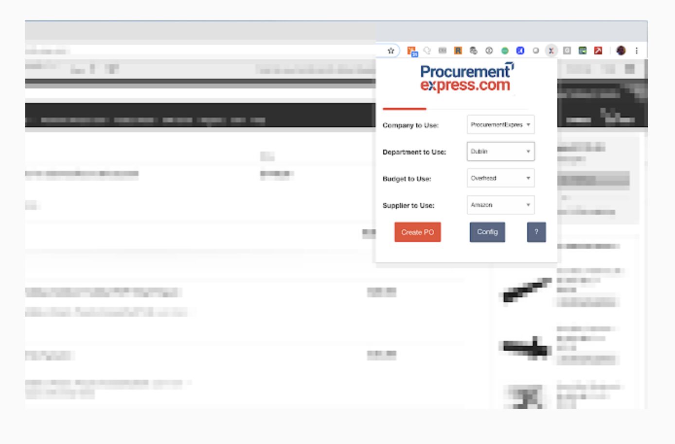
Task: Click the 'Supplier to Use:' label
Action: click(x=409, y=205)
